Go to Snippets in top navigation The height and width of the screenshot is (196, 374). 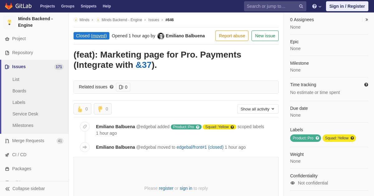(89, 6)
